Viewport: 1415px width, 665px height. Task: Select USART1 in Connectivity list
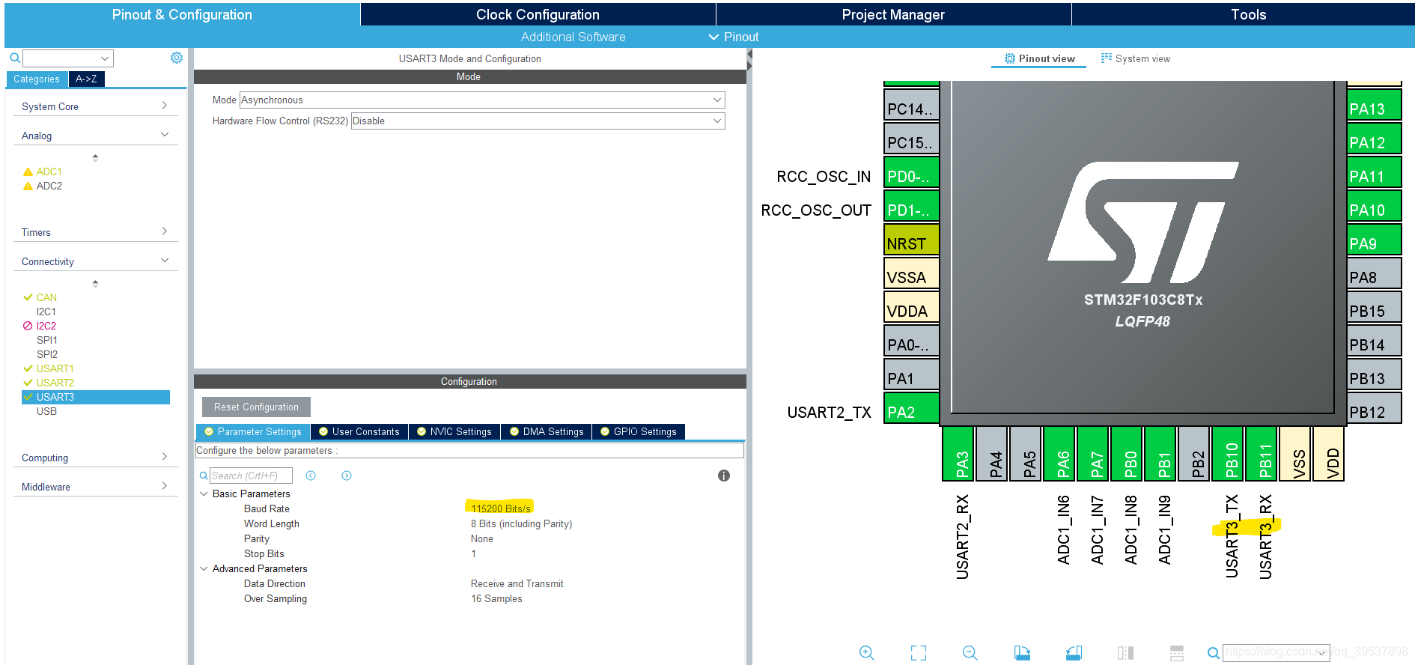pyautogui.click(x=55, y=368)
